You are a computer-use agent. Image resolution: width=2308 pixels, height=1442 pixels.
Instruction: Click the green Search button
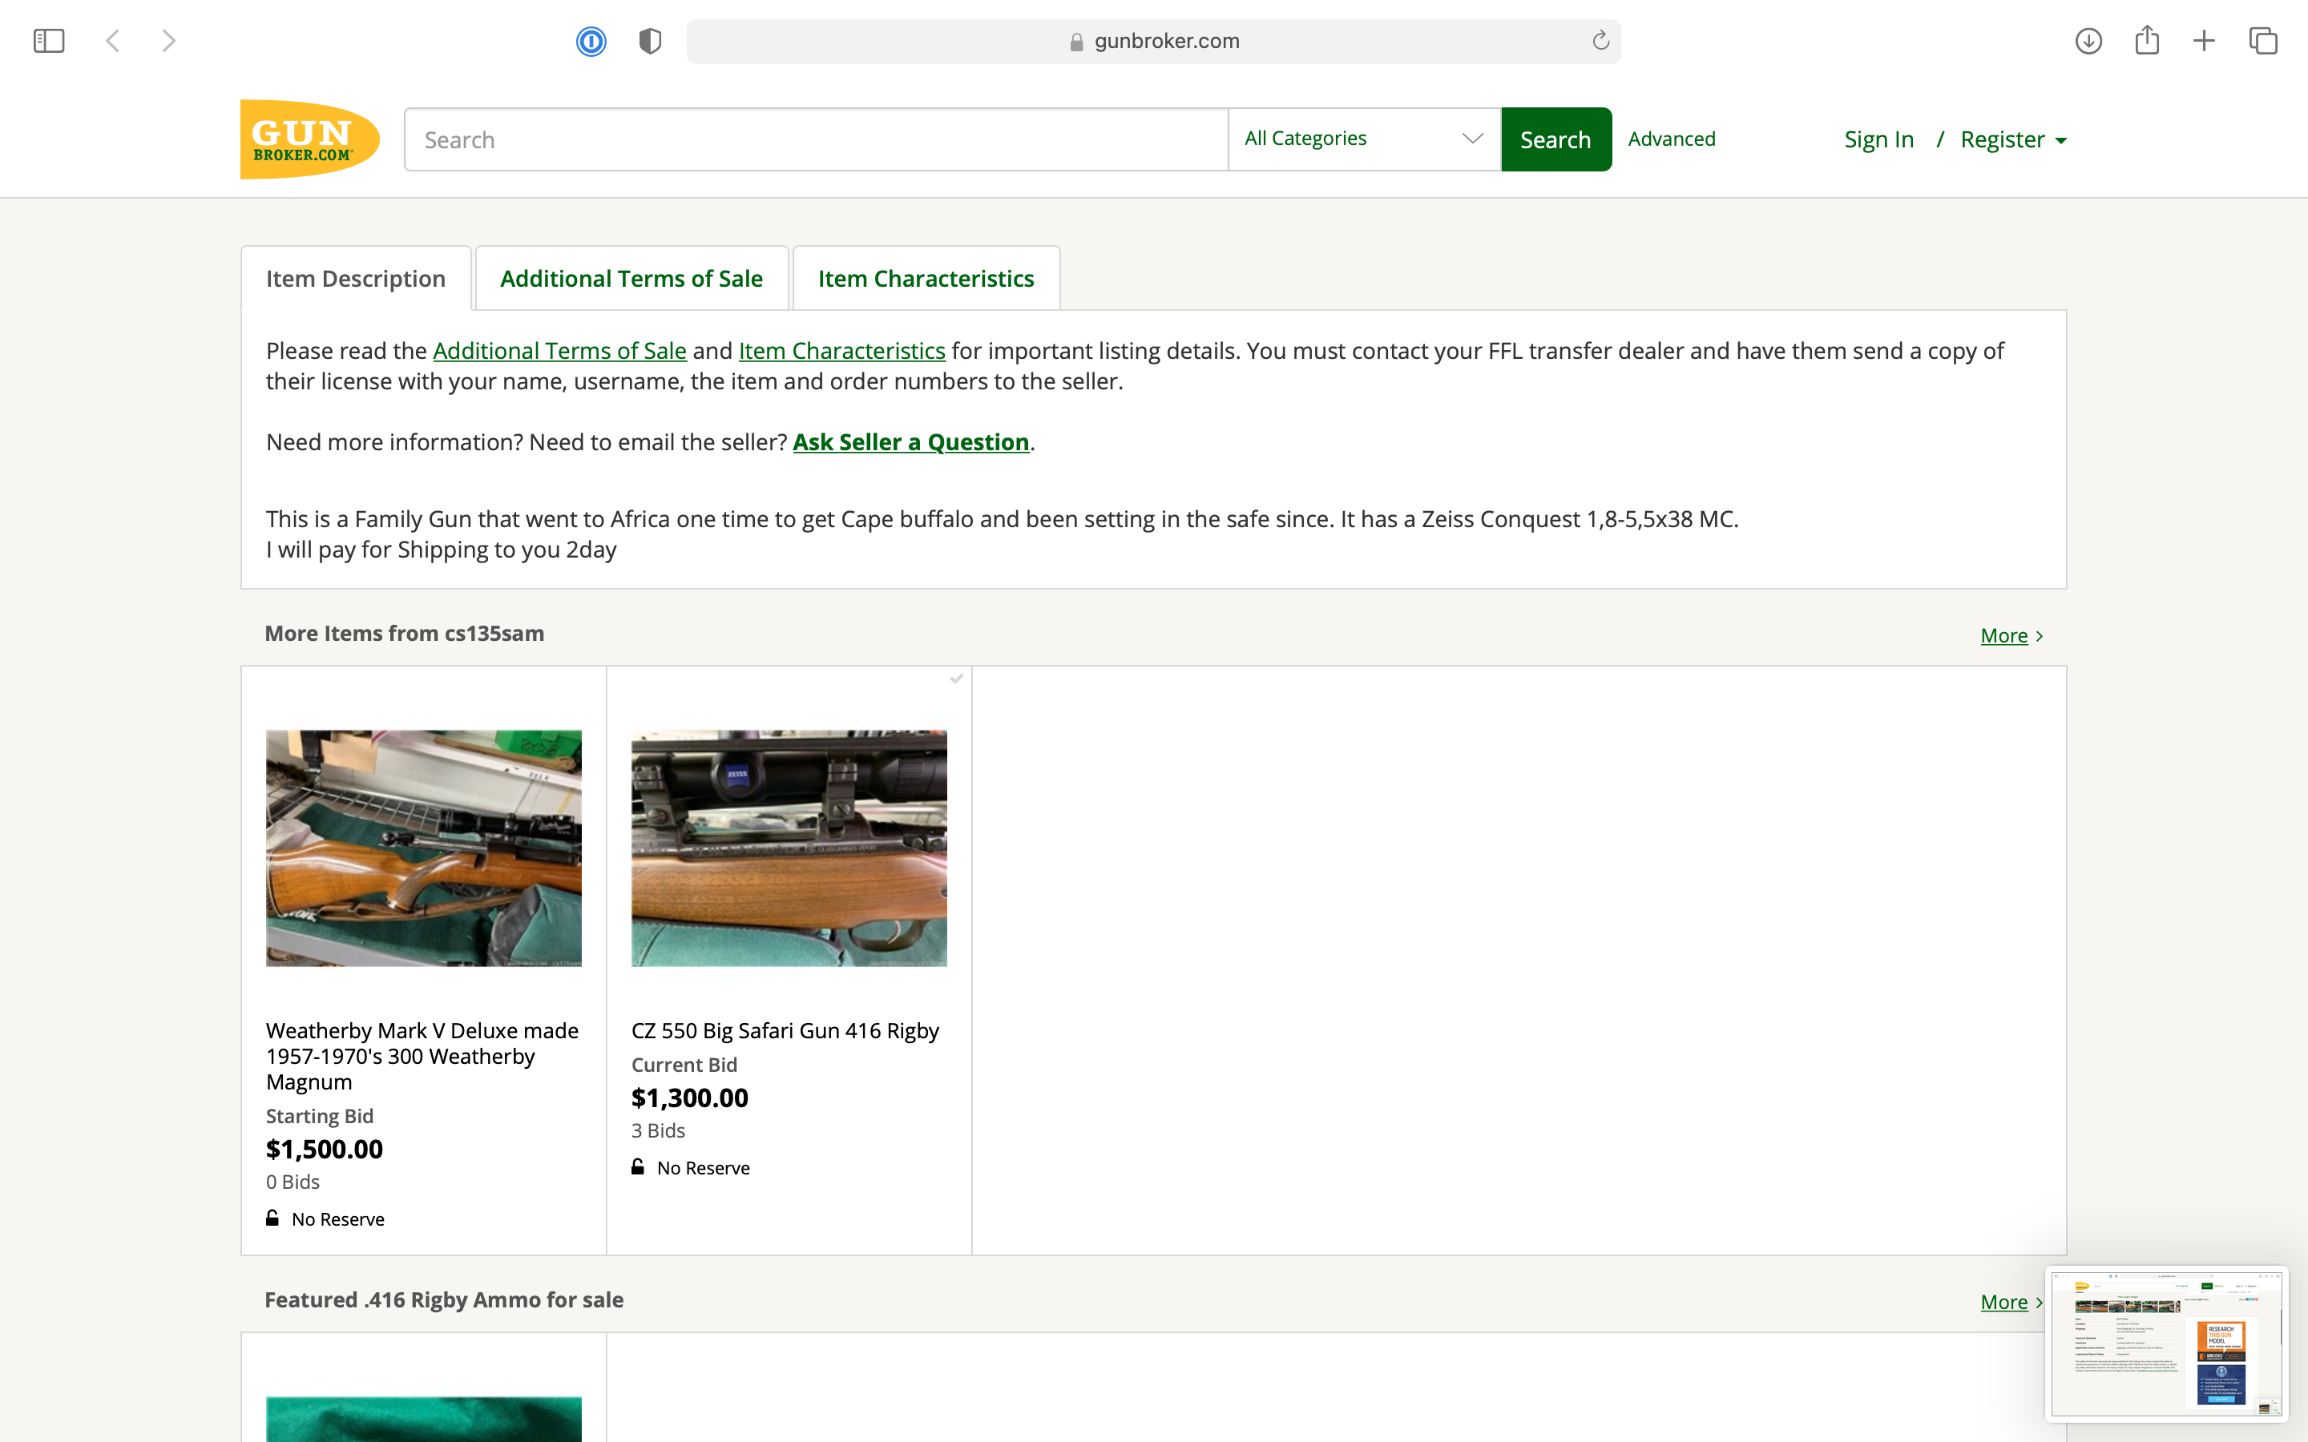click(1555, 139)
